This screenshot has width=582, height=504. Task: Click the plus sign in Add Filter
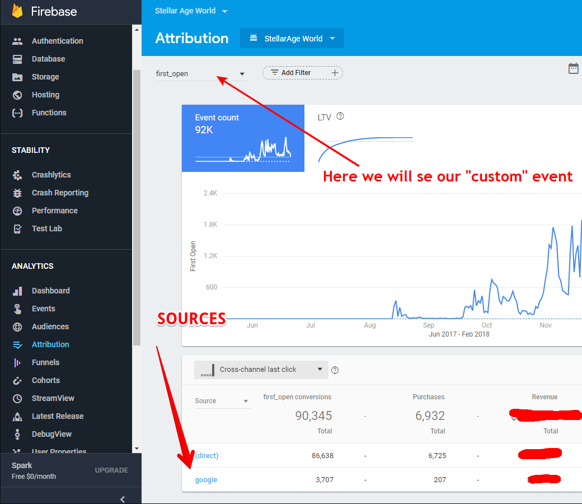tap(335, 73)
